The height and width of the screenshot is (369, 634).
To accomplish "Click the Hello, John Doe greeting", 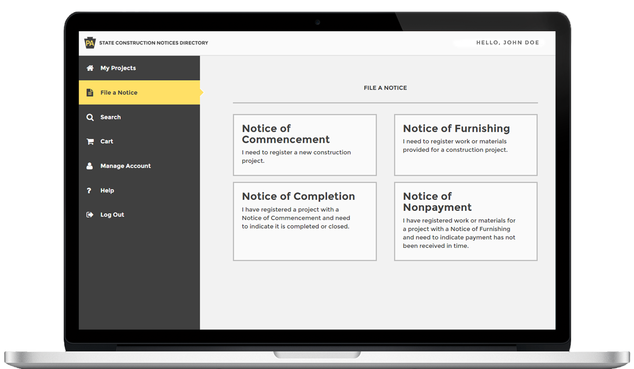I will 507,43.
